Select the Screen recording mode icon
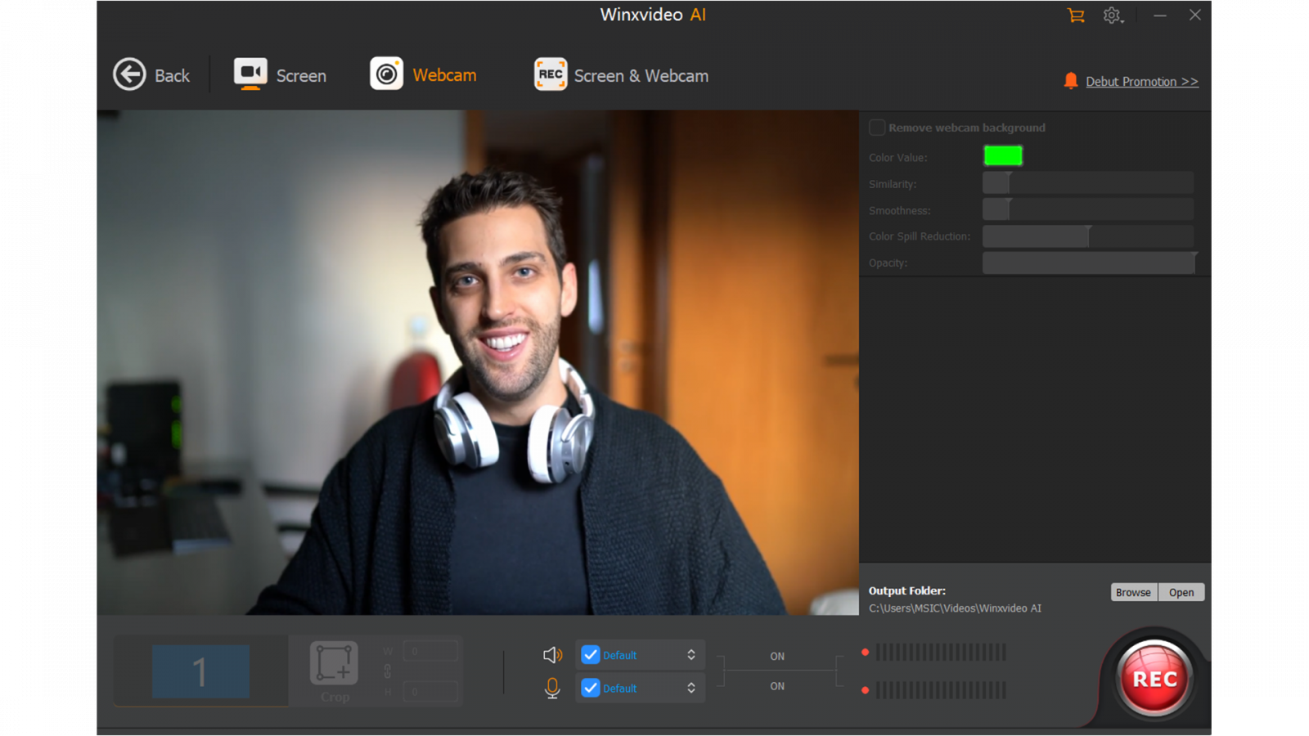This screenshot has height=736, width=1309. click(250, 74)
